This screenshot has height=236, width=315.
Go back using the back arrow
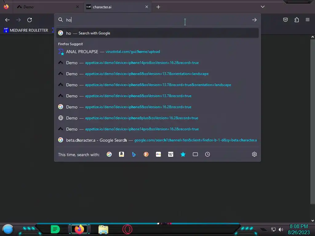[x=7, y=20]
